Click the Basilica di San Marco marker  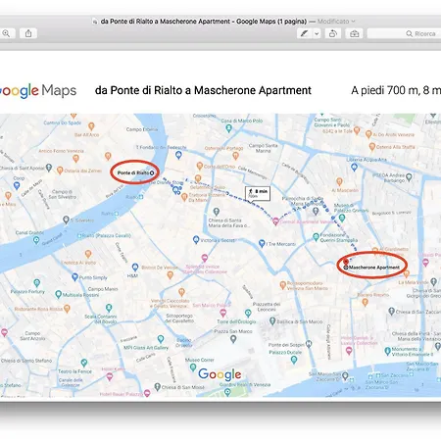[x=272, y=321]
